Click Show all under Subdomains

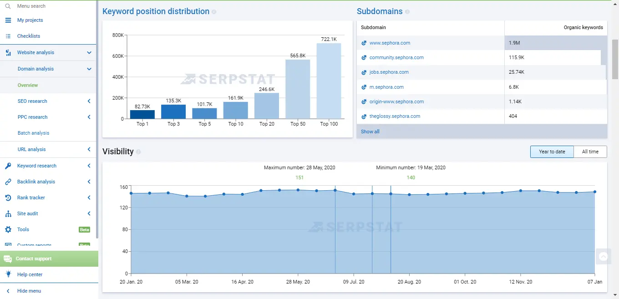tap(370, 132)
